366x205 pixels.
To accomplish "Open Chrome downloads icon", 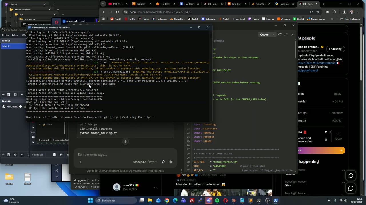I will point(344,12).
